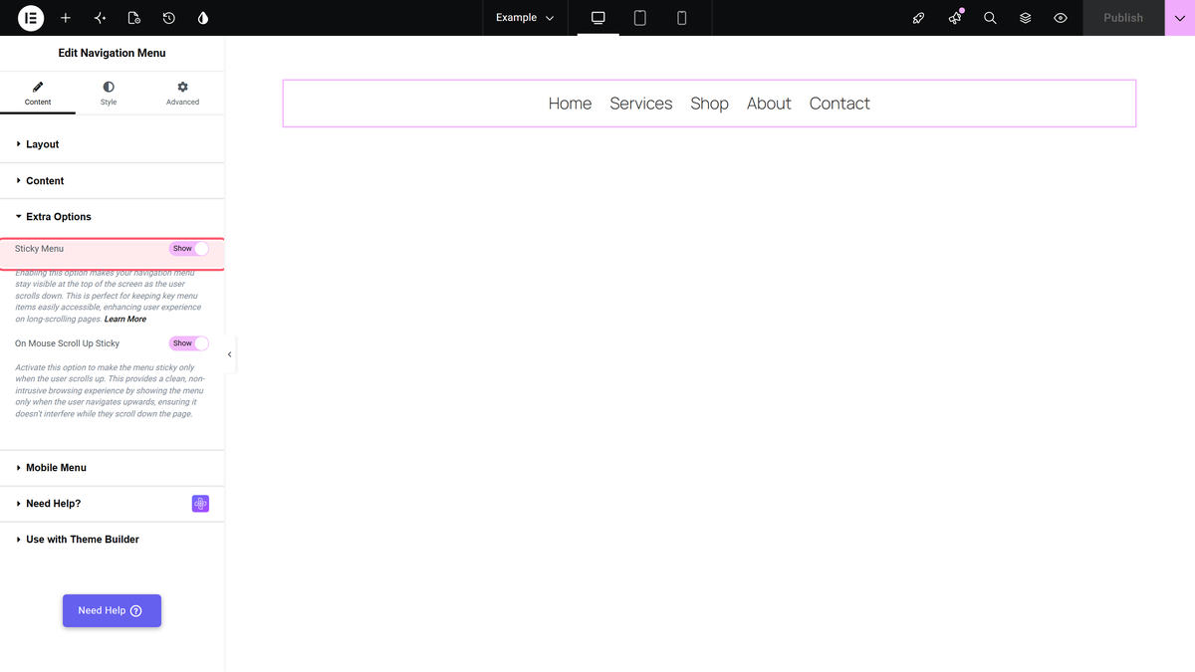This screenshot has width=1195, height=672.
Task: Click the About menu item
Action: (769, 104)
